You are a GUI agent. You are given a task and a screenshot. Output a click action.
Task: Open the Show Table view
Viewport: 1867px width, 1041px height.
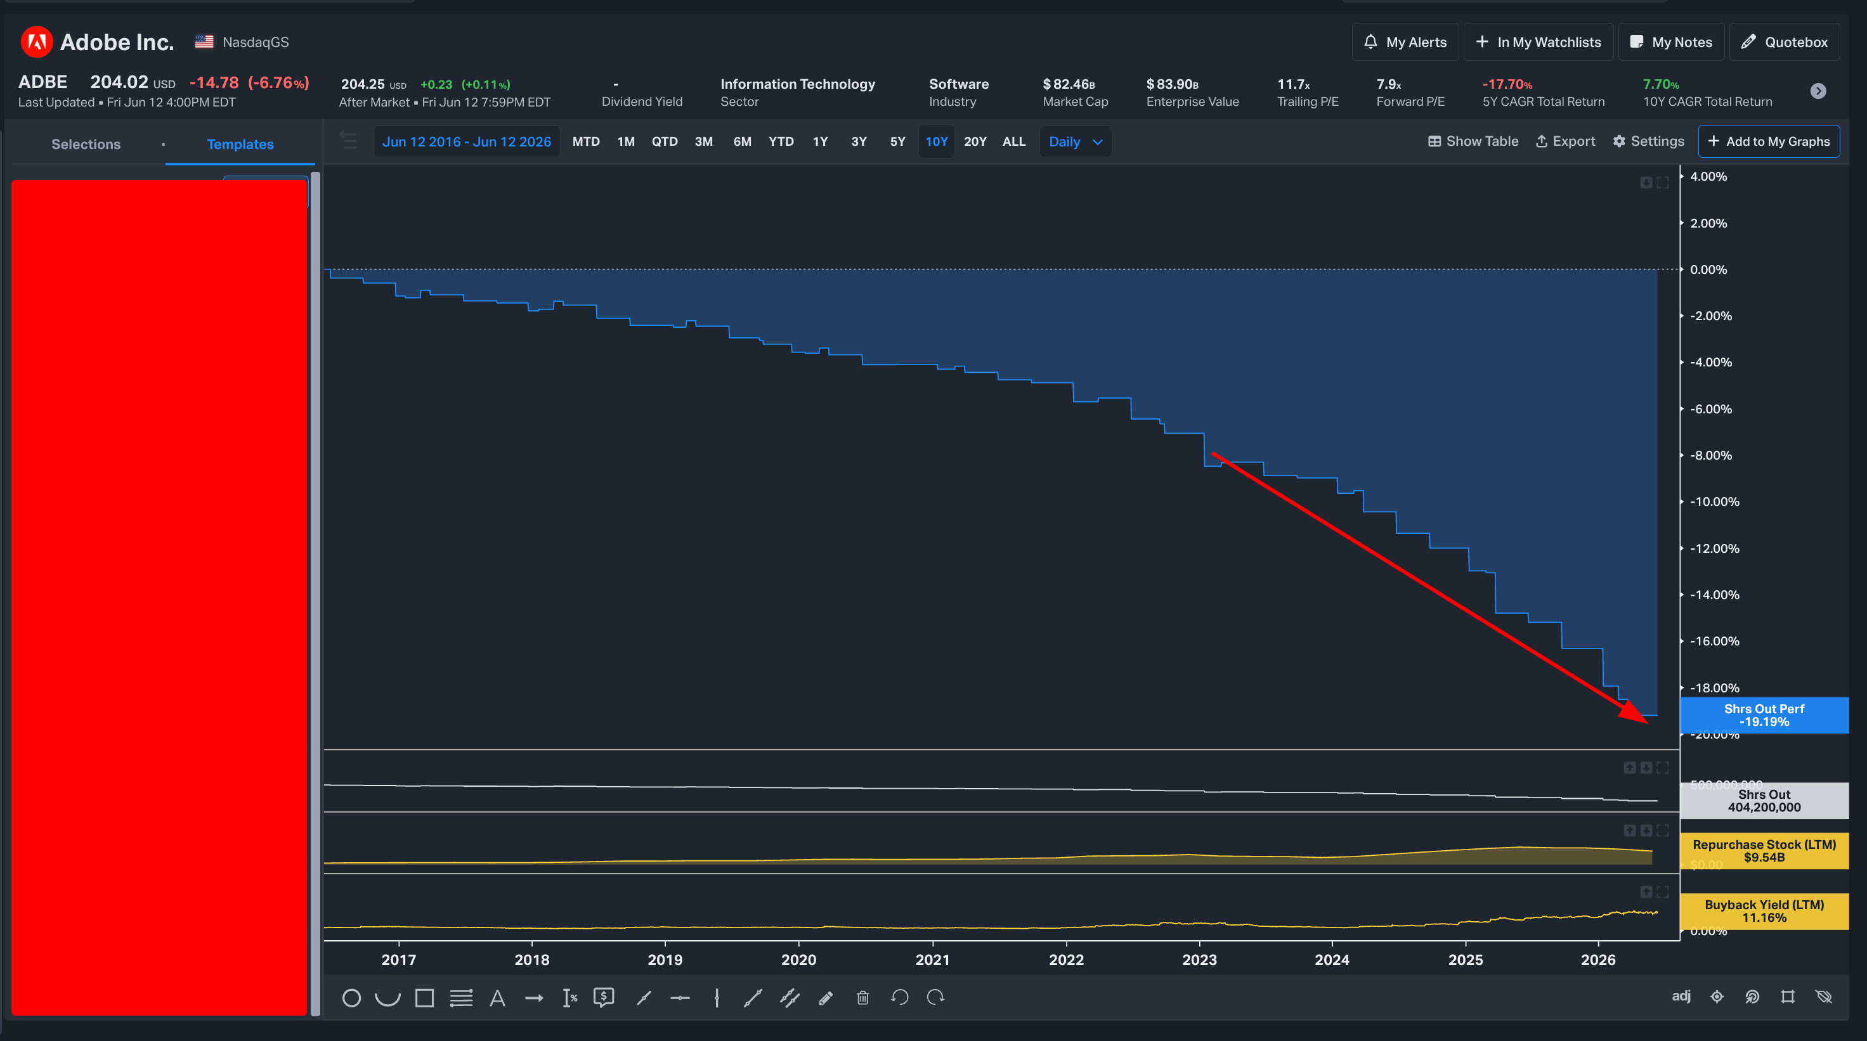[1473, 141]
